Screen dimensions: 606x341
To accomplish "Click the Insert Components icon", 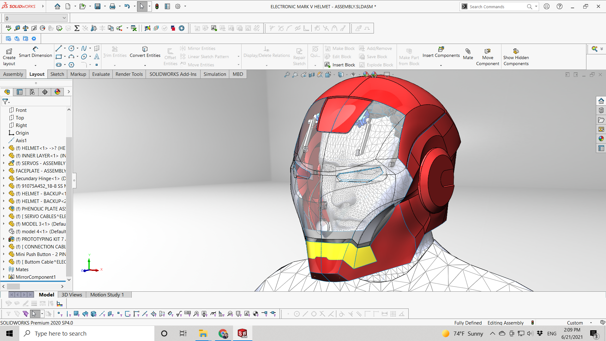I will [x=441, y=49].
